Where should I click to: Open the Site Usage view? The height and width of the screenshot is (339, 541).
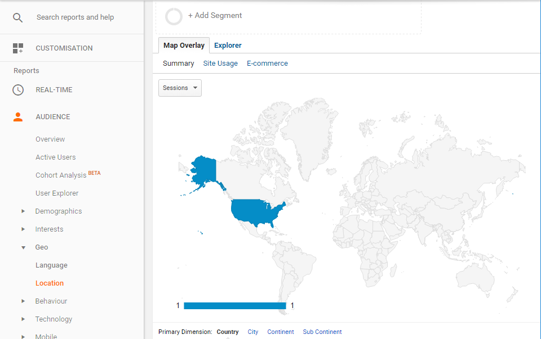pyautogui.click(x=220, y=64)
